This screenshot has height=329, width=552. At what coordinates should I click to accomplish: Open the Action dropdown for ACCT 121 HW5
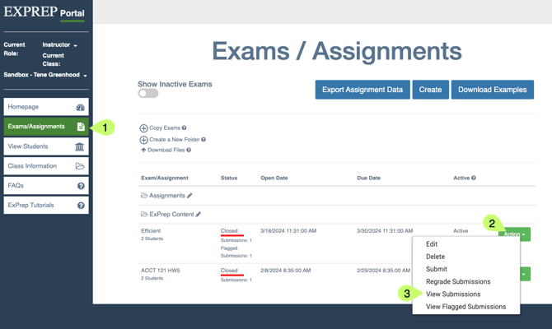coord(525,274)
